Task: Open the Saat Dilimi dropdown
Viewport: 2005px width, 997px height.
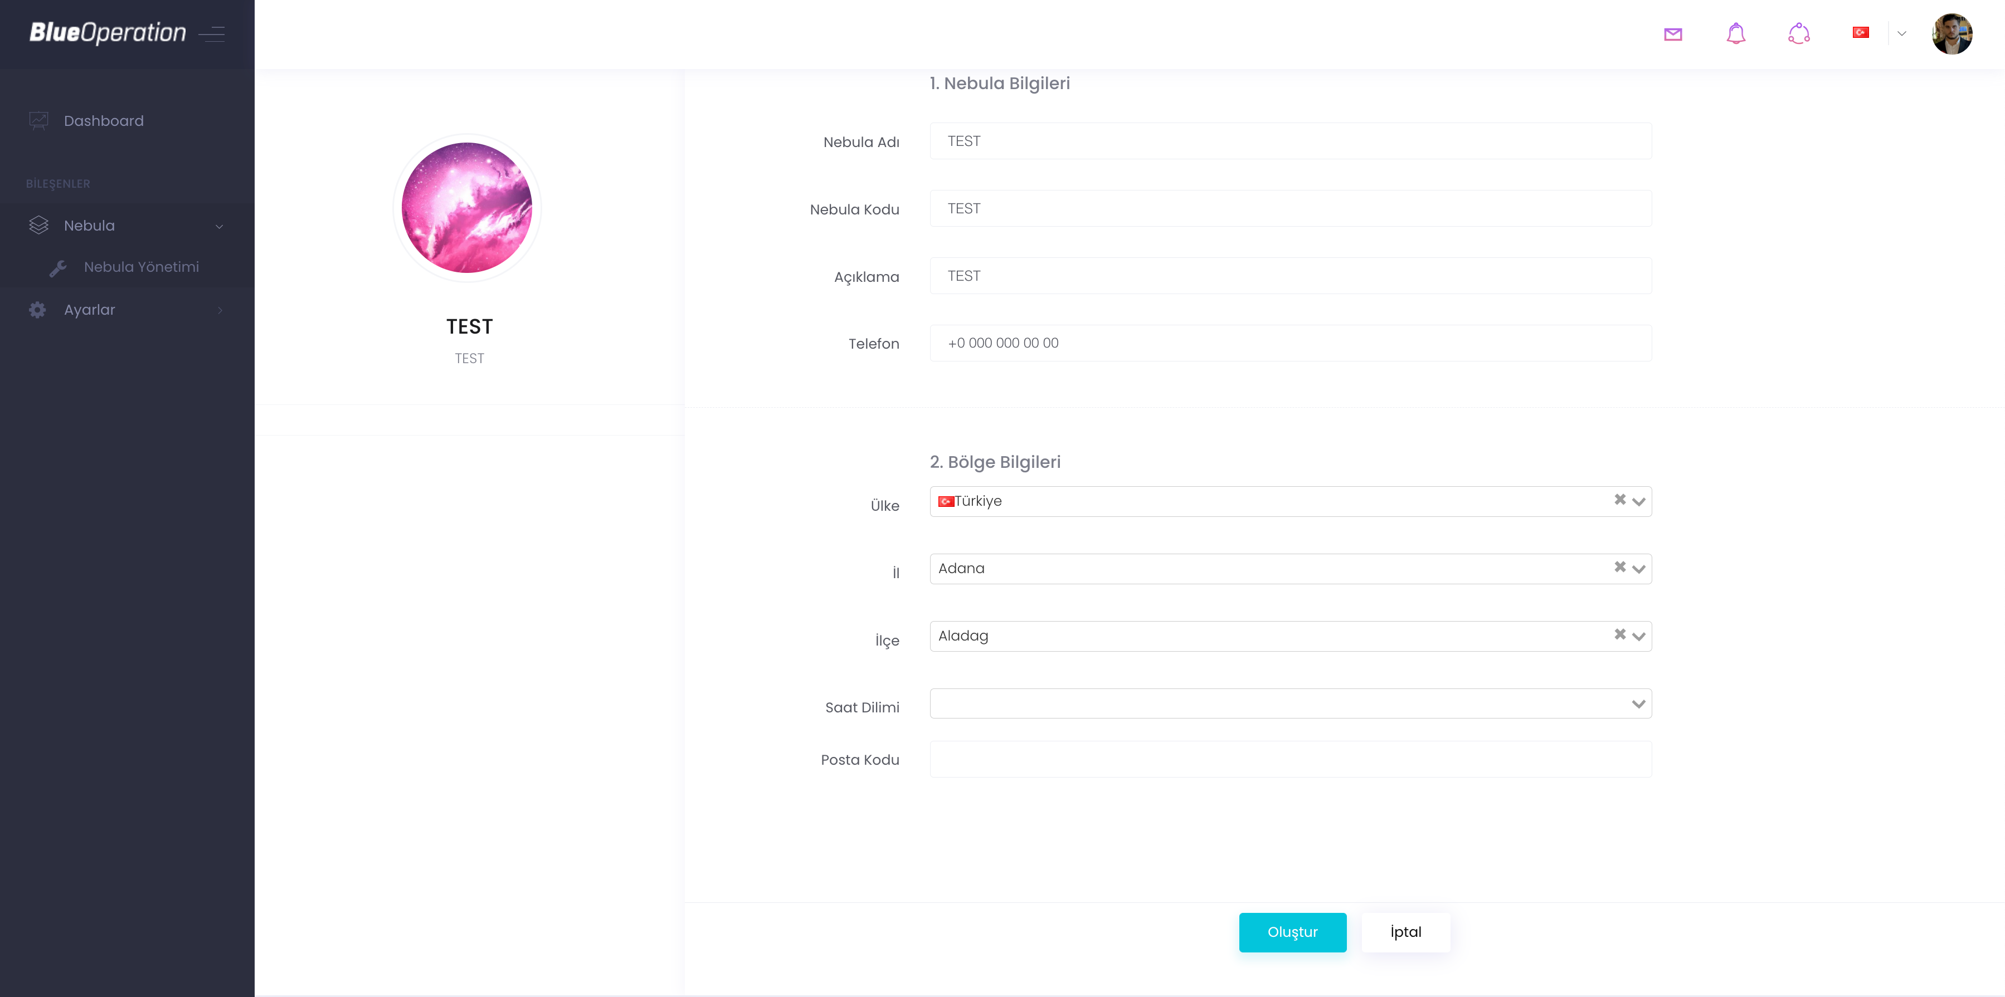Action: 1289,704
